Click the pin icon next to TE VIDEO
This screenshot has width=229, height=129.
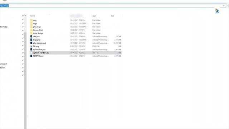[x=23, y=27]
